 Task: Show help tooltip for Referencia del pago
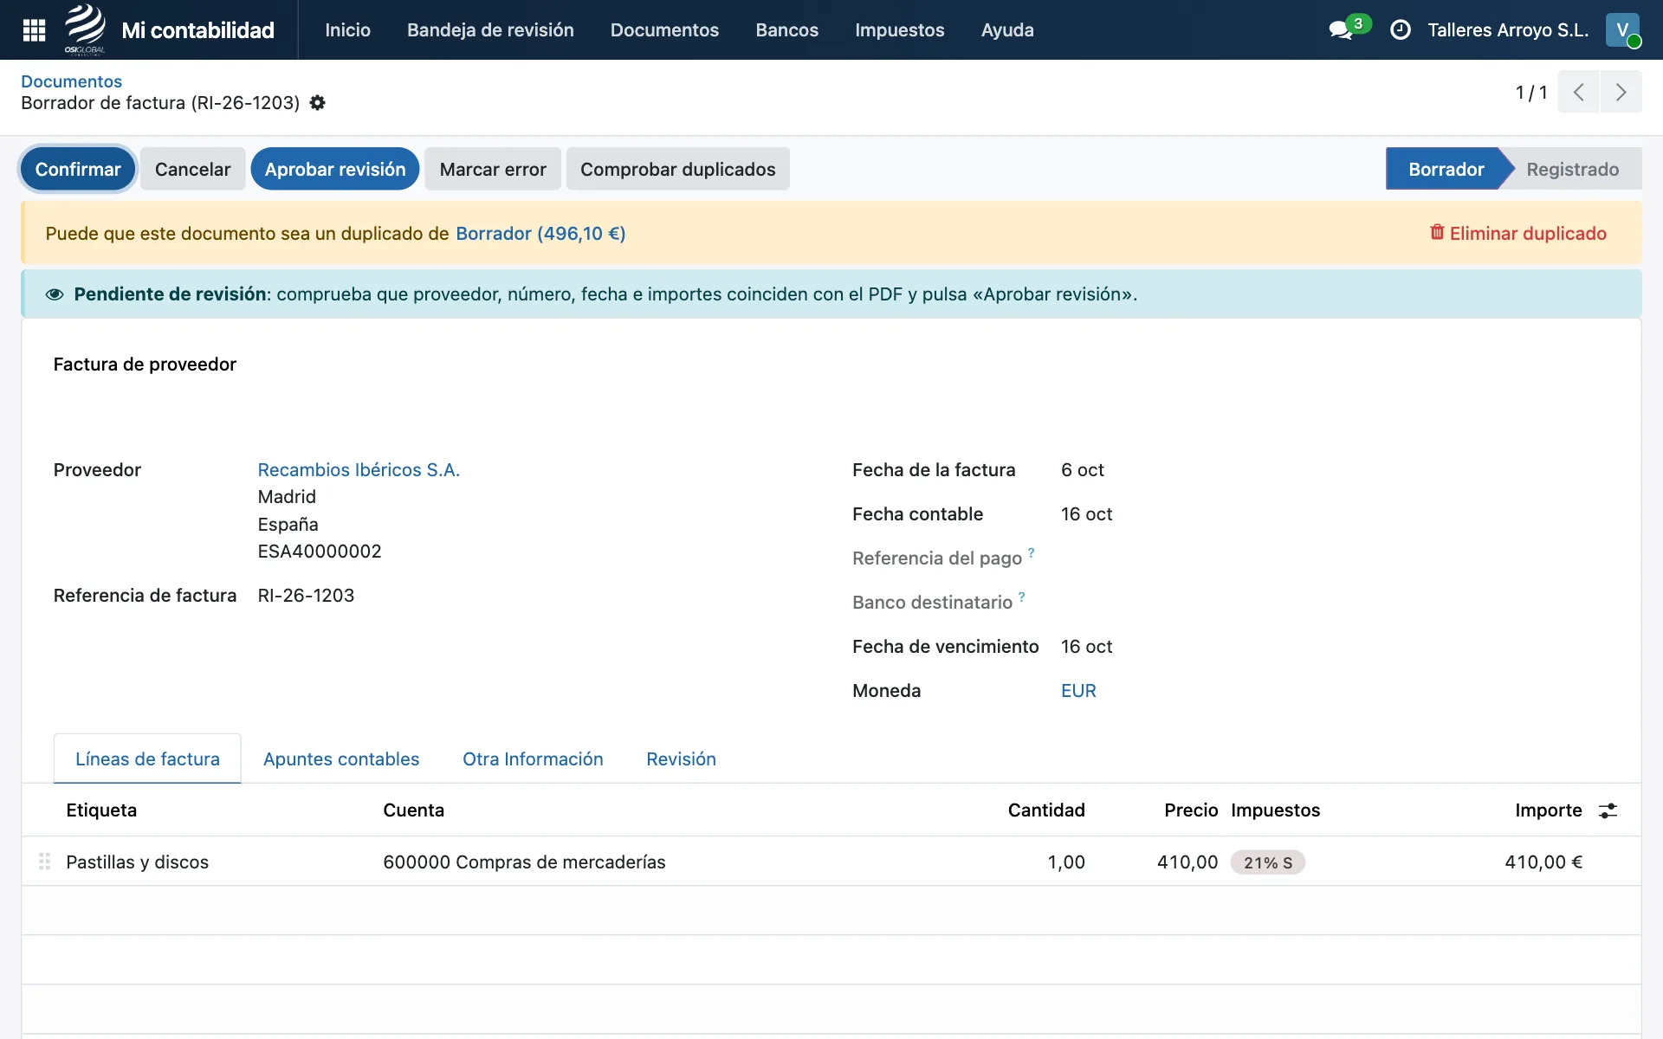tap(1031, 552)
